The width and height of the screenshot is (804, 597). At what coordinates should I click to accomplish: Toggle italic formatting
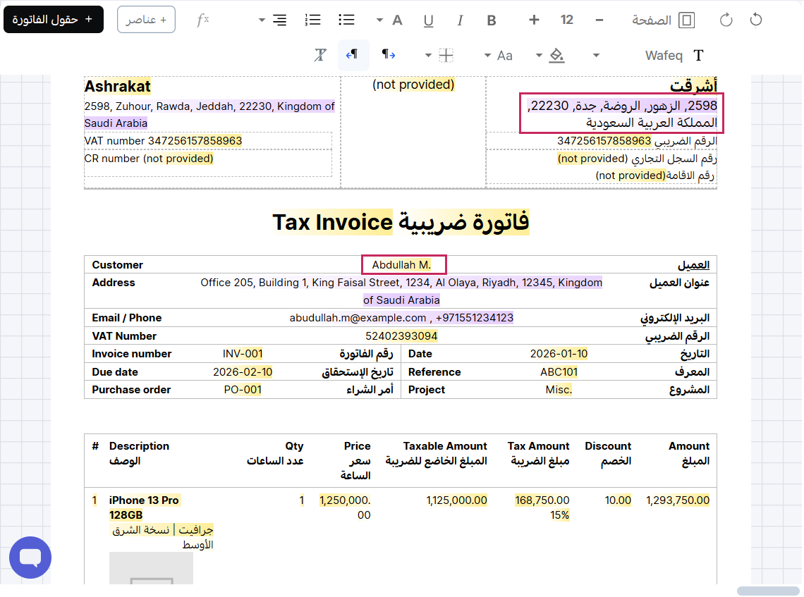[x=460, y=20]
